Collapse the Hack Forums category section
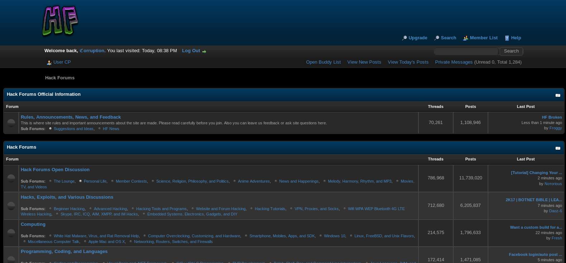This screenshot has width=566, height=263. pos(558,148)
